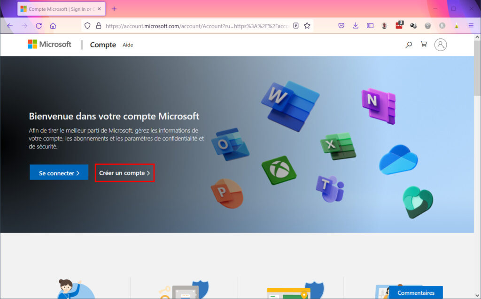Open the shopping cart
Screen dimensions: 481x299
tap(424, 45)
